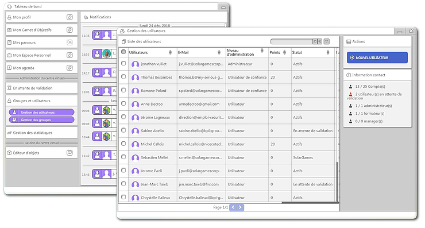
Task: Click edit icon beside Mon Carnet d'Objectifs
Action: click(x=69, y=30)
